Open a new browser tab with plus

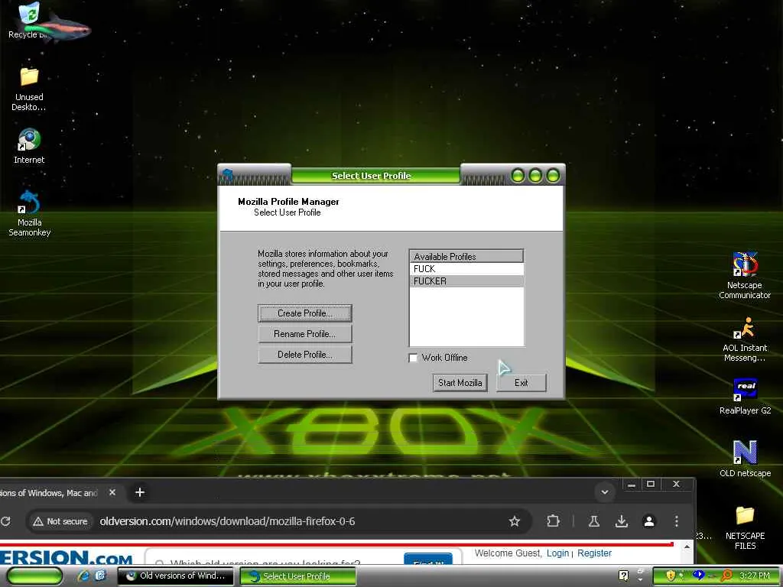tap(140, 492)
